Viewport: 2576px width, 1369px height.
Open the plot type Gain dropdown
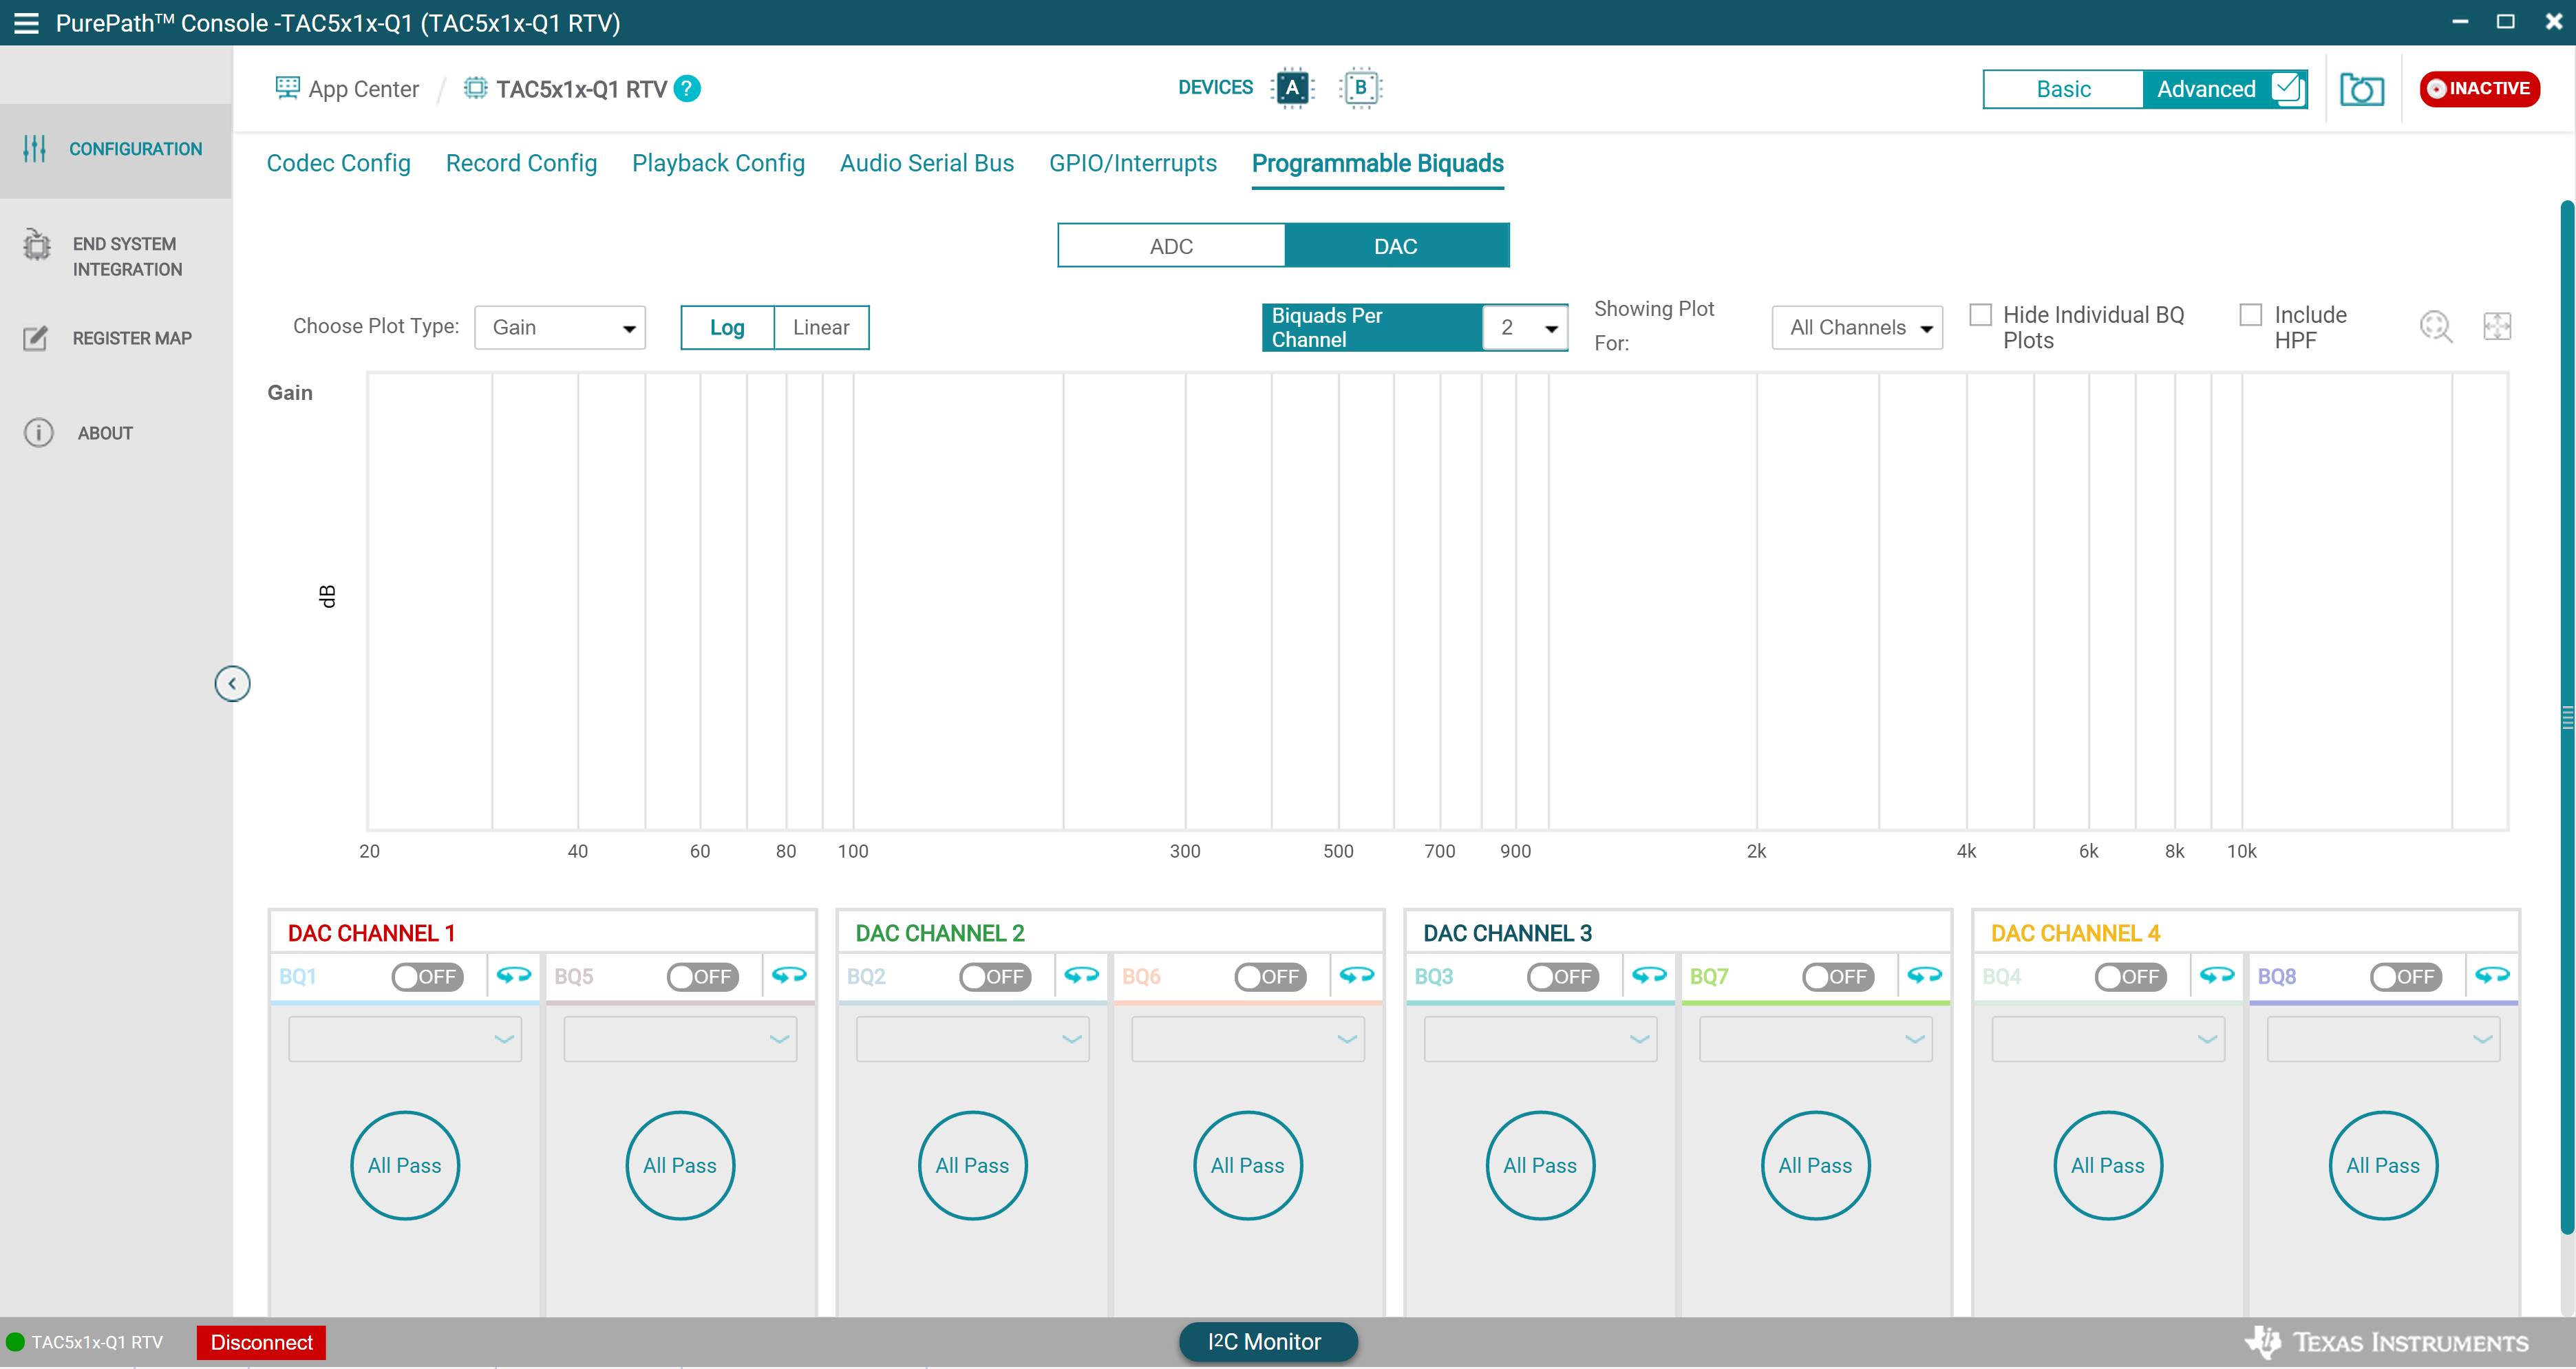point(560,328)
